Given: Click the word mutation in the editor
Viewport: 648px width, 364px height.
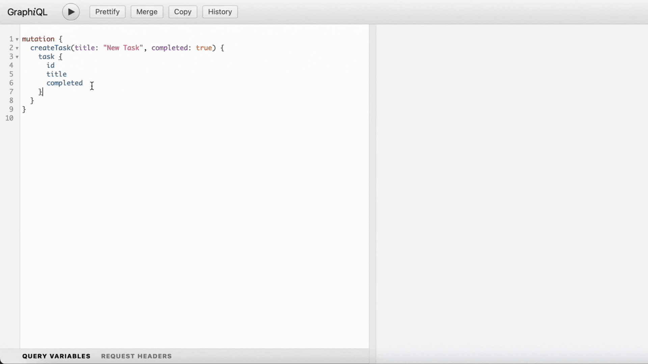Looking at the screenshot, I should tap(38, 39).
